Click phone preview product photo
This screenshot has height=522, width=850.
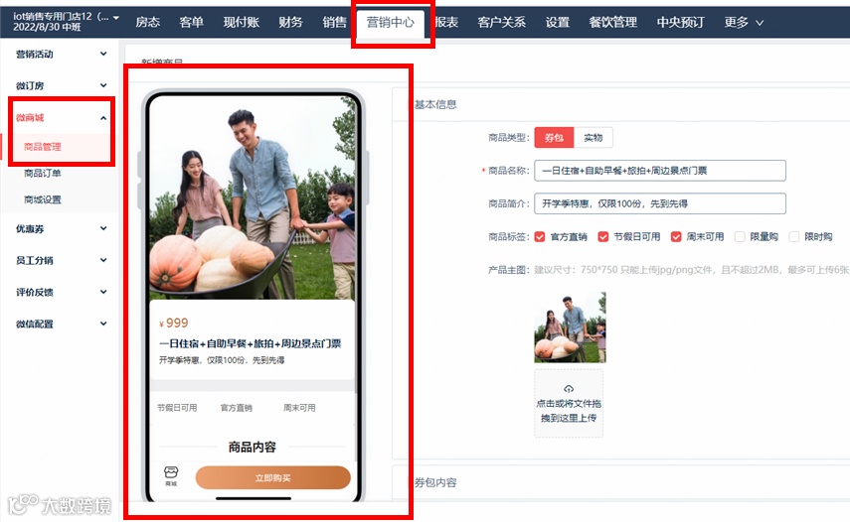(253, 198)
